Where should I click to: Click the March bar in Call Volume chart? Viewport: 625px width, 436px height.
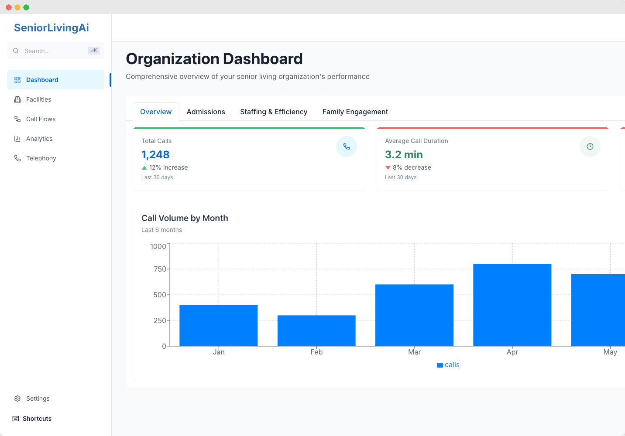coord(414,315)
